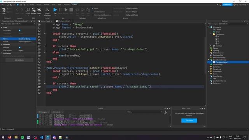This screenshot has width=249, height=140.
Task: Select the Lighting service in Explorer
Action: click(216, 51)
